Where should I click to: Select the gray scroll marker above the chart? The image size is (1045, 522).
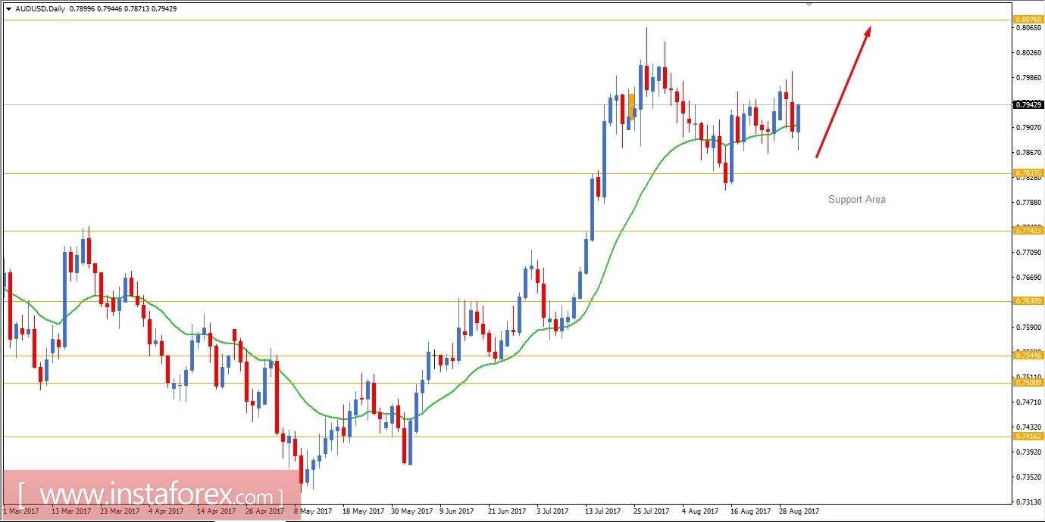coord(808,4)
